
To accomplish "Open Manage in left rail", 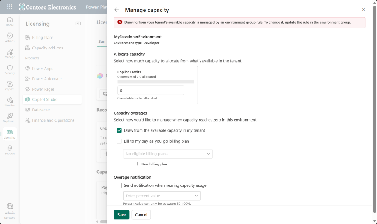I will click(10, 54).
